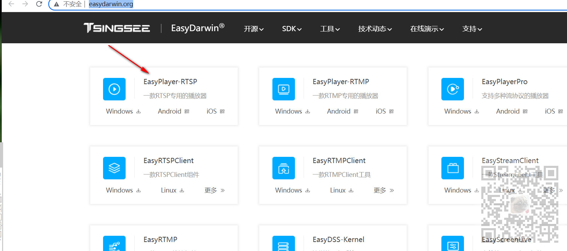
Task: Click the 一款RTSP专用的播放器 description
Action: pyautogui.click(x=175, y=96)
